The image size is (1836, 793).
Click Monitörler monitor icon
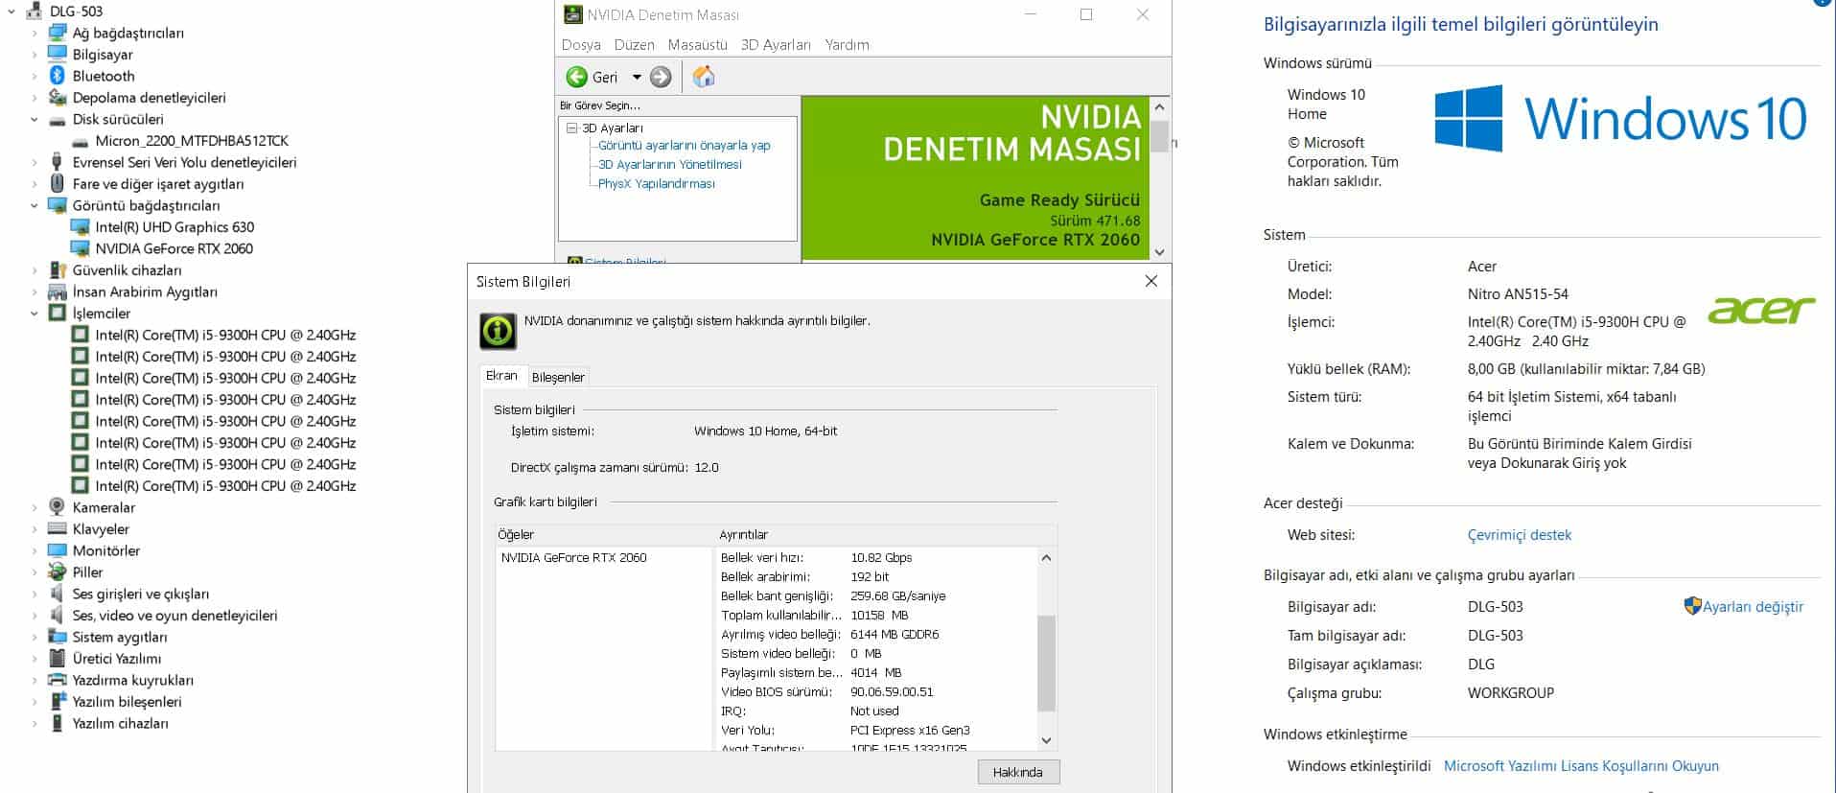tap(57, 550)
